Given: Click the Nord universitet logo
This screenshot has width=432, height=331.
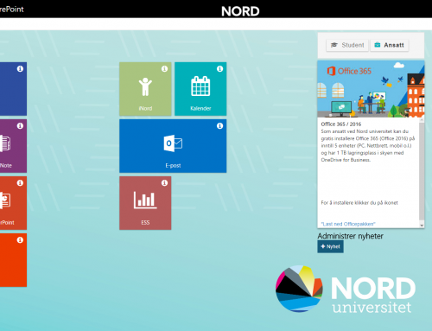Looking at the screenshot, I should coord(346,289).
